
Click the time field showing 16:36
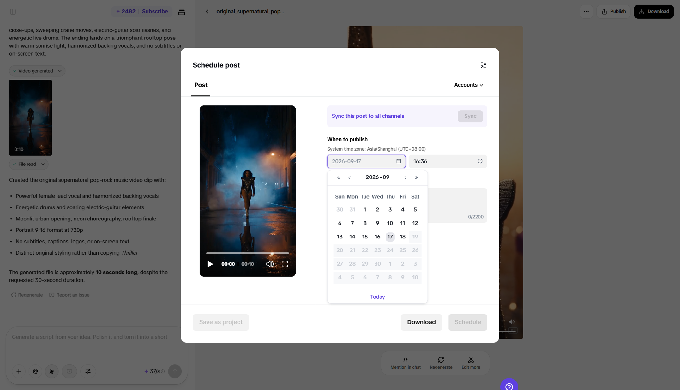coord(448,161)
